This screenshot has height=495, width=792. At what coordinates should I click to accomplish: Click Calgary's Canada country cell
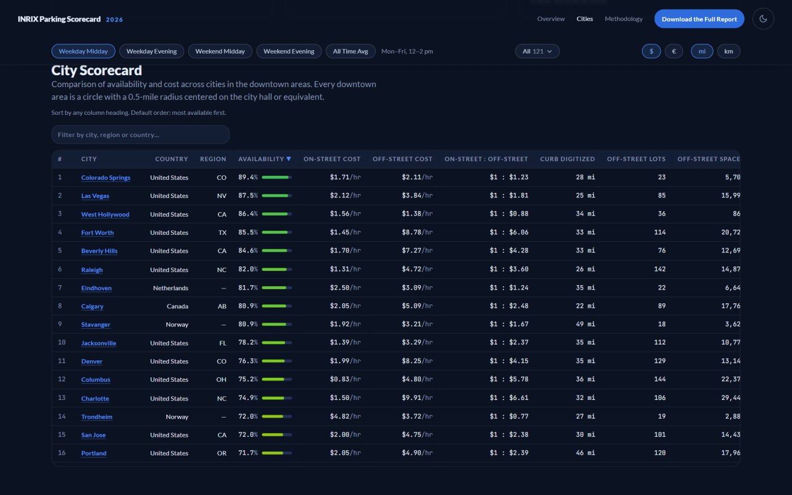(x=178, y=306)
